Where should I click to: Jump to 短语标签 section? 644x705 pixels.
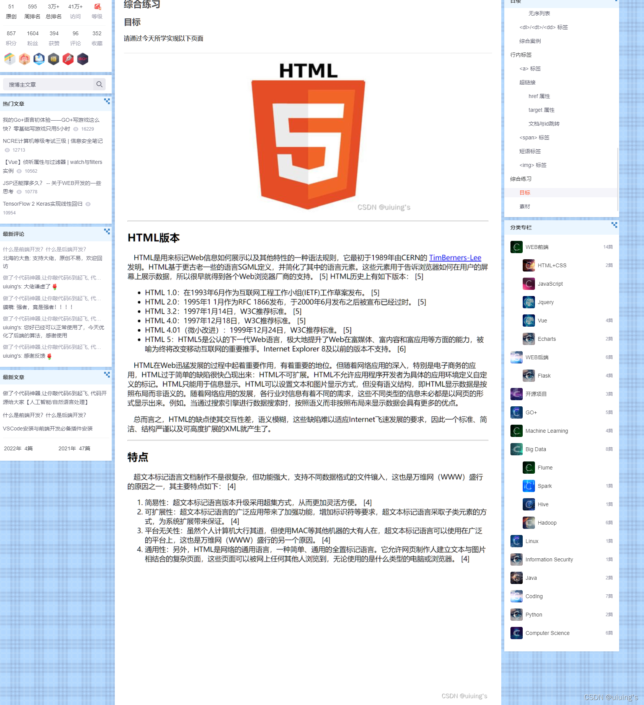(x=530, y=151)
